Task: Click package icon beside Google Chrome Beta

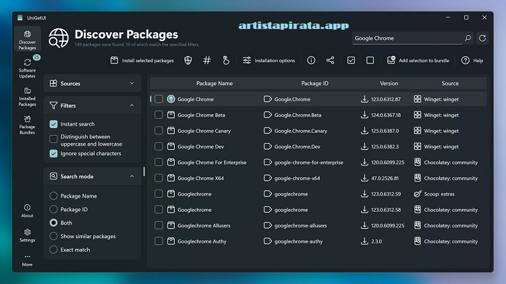Action: pos(171,115)
